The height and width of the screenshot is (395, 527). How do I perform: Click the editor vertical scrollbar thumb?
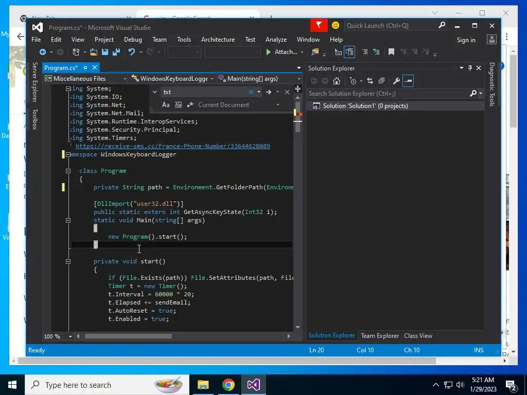click(298, 116)
